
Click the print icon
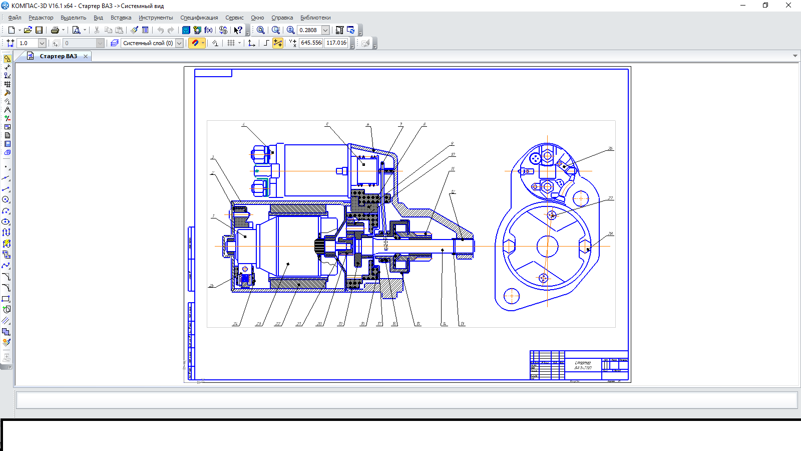point(55,30)
